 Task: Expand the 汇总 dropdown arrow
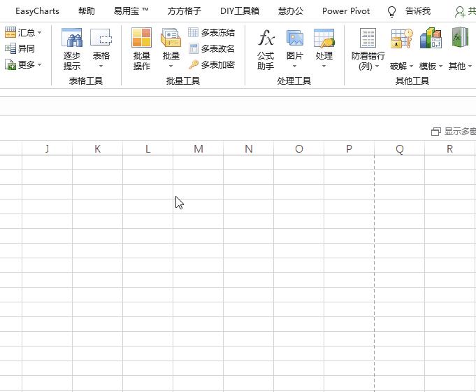[39, 32]
